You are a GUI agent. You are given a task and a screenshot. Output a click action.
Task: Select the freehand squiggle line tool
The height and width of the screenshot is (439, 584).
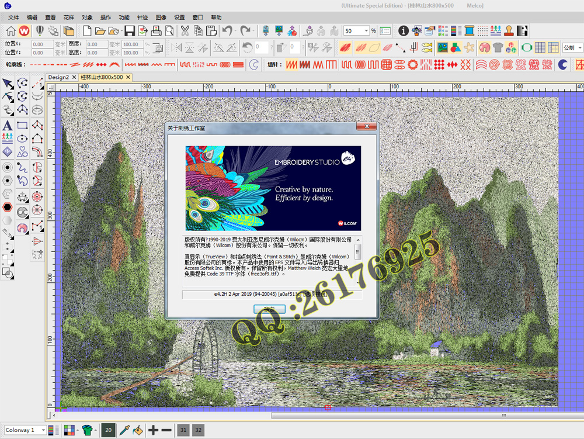(x=22, y=167)
